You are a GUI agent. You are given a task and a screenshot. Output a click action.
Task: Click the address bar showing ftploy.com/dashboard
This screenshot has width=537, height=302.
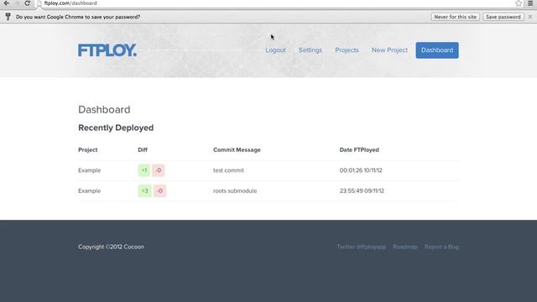point(274,3)
